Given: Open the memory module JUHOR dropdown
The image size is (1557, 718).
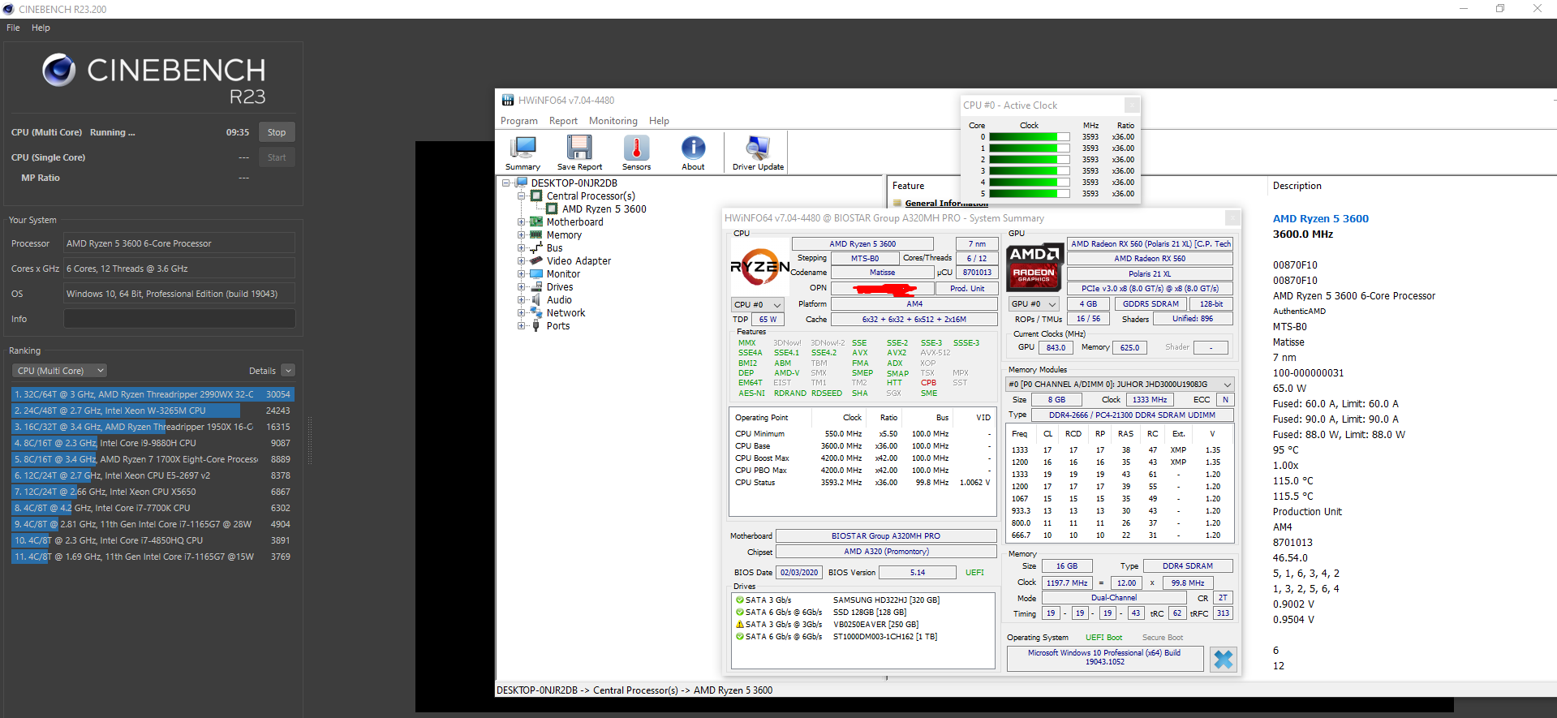Looking at the screenshot, I should (1120, 384).
